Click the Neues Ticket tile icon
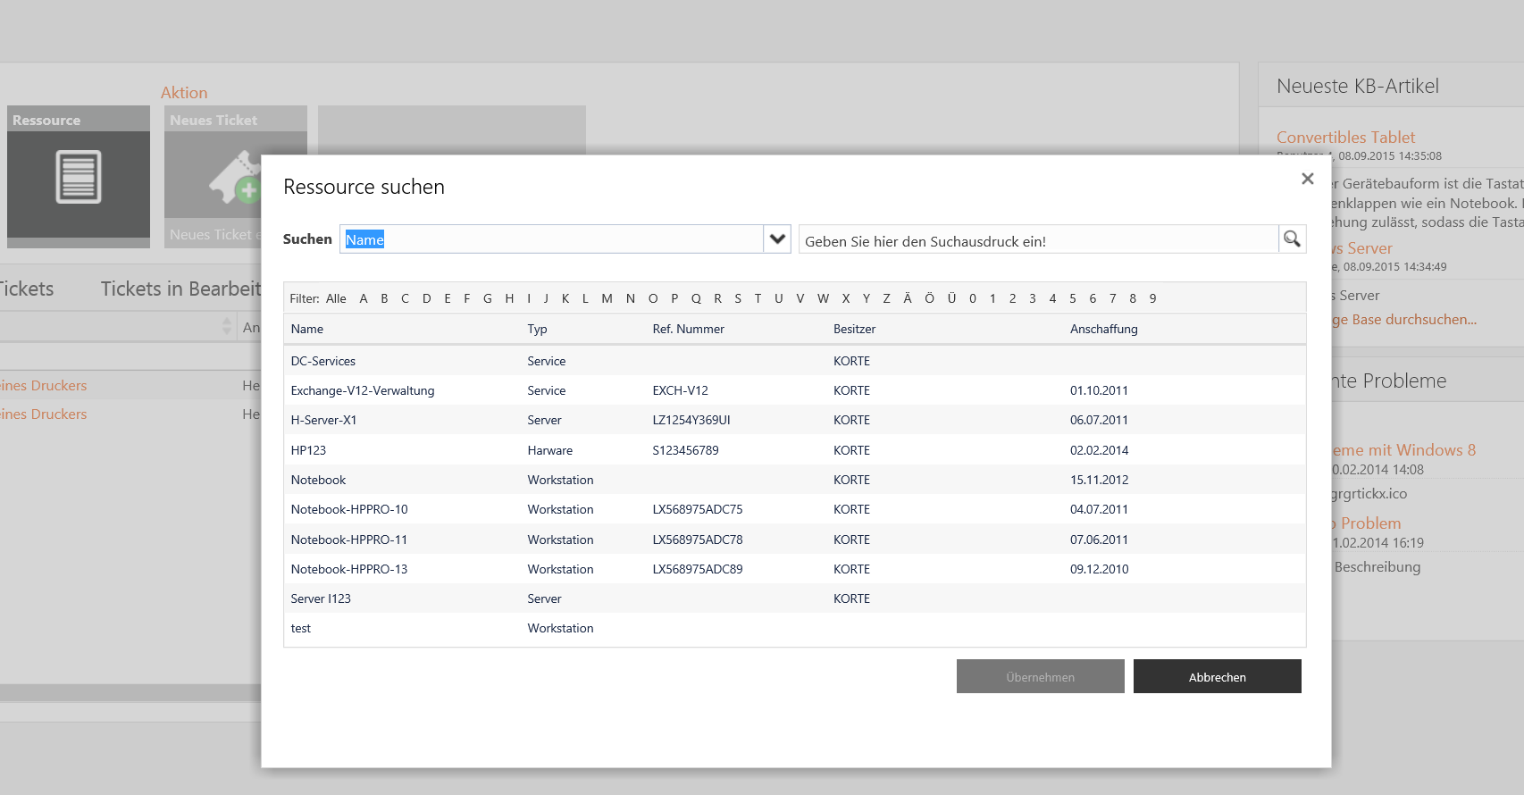Screen dimensions: 1524x795 tap(235, 177)
